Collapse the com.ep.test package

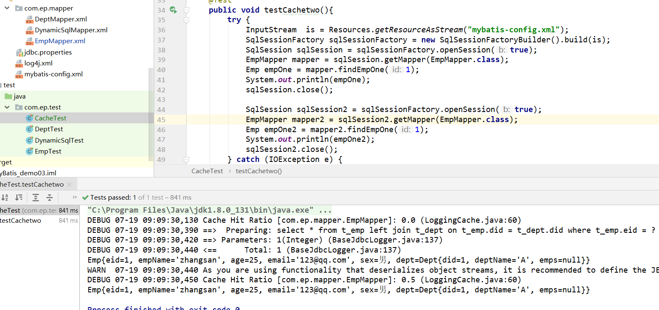point(7,107)
